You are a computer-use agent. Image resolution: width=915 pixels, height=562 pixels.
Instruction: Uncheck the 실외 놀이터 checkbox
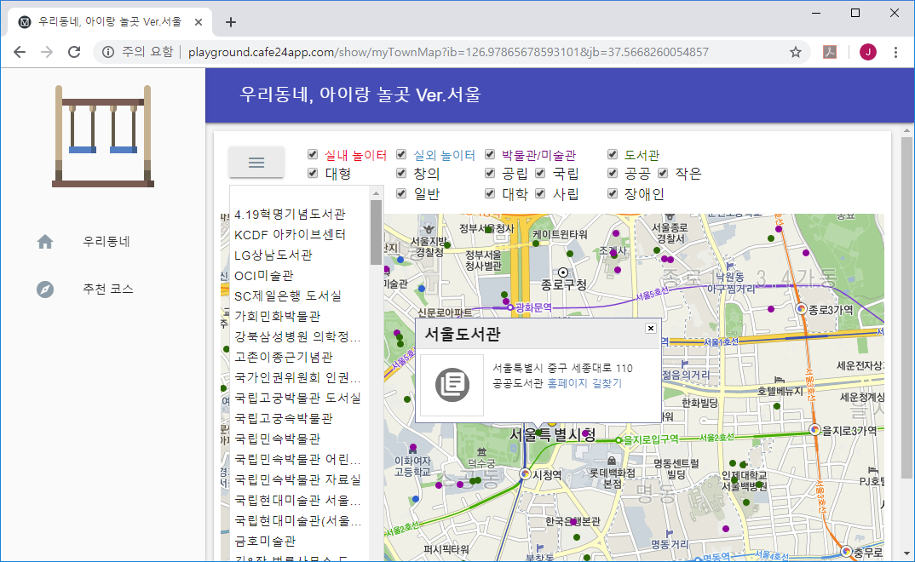[401, 154]
